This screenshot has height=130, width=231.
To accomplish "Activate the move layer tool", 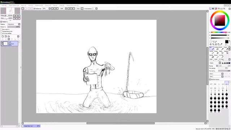I will click(211, 44).
